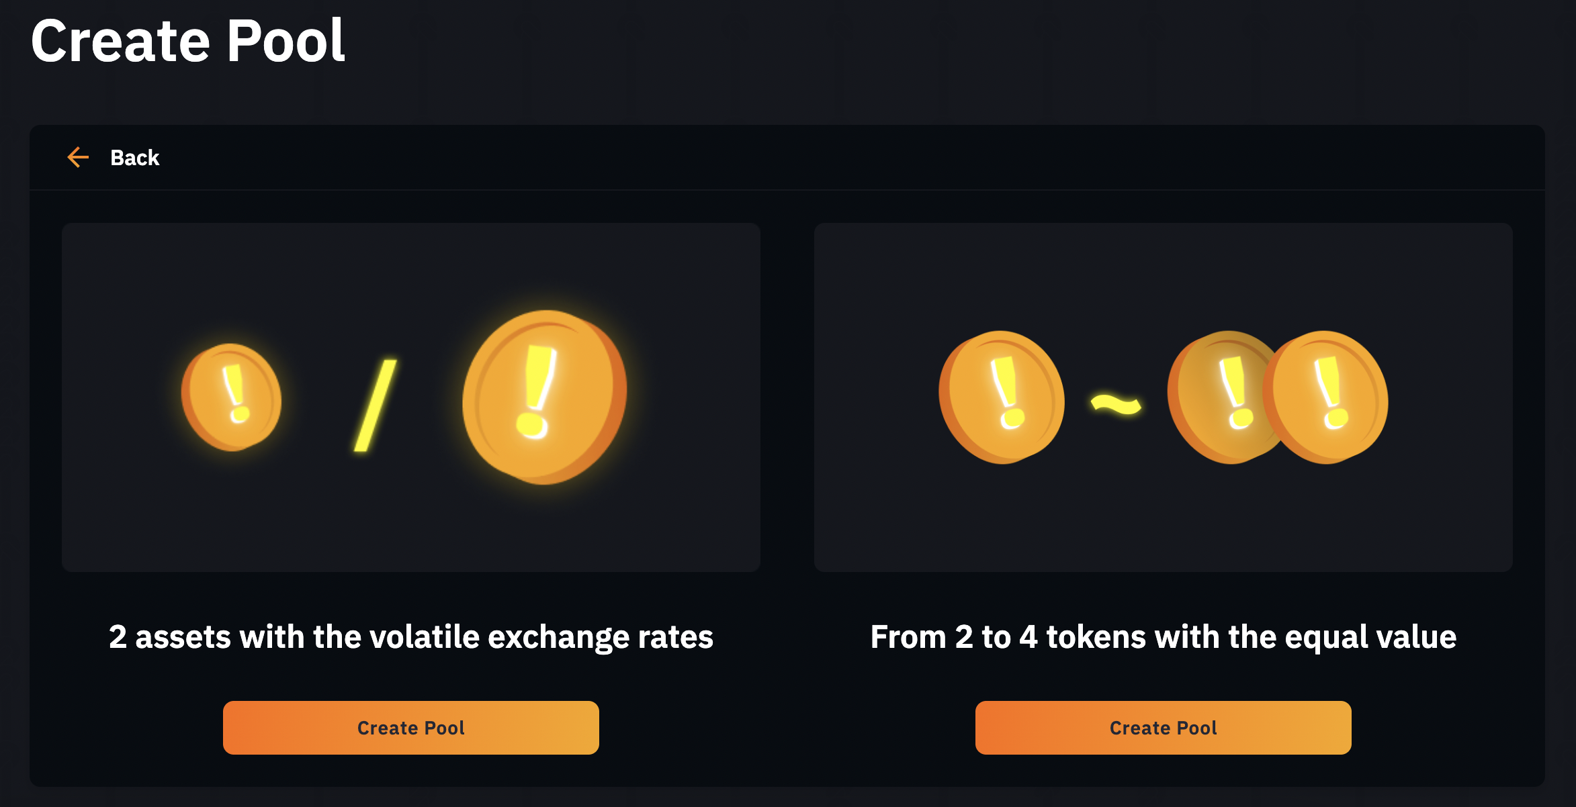Click the orange gradient Create Pool button on the left
This screenshot has width=1576, height=807.
click(x=410, y=727)
